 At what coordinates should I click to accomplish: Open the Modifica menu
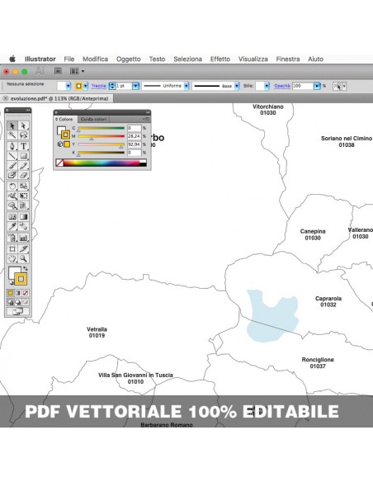point(95,59)
